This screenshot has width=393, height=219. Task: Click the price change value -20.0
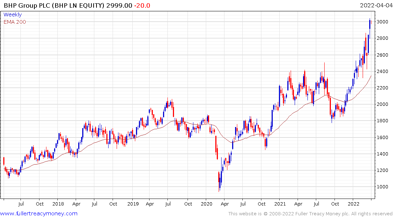[x=142, y=5]
